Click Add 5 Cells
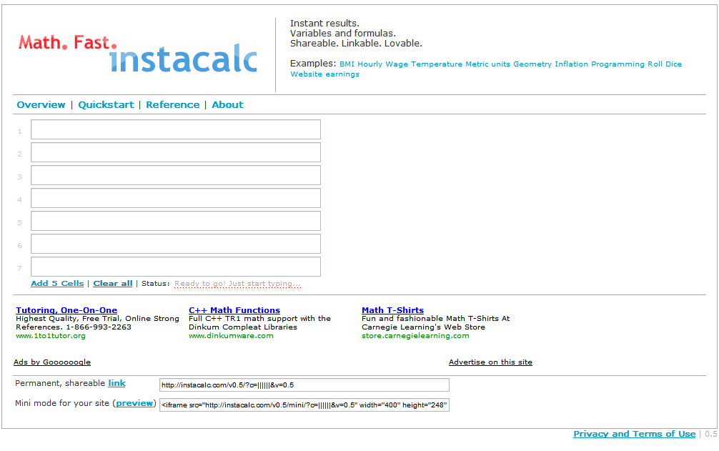This screenshot has height=451, width=719. point(56,283)
